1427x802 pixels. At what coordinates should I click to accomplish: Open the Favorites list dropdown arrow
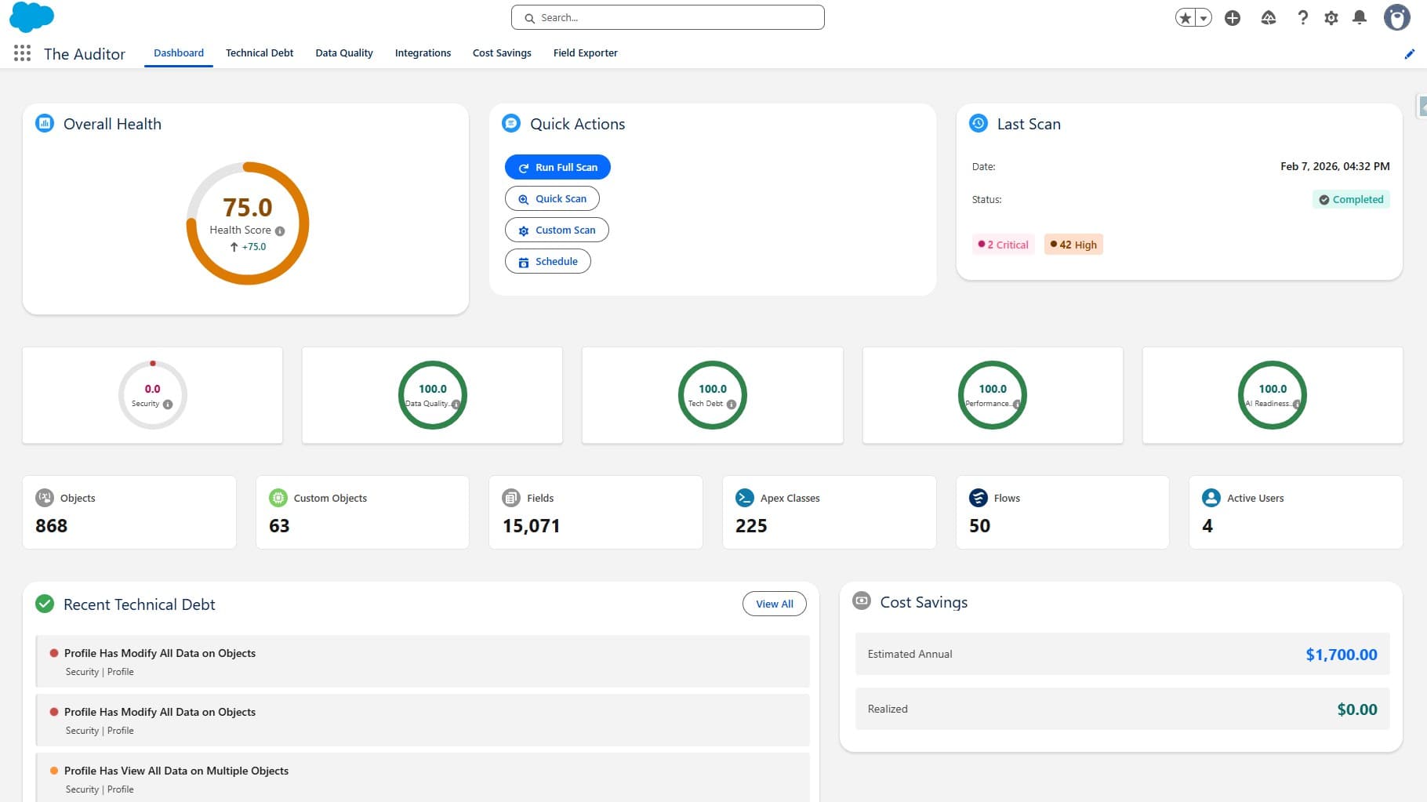1204,17
